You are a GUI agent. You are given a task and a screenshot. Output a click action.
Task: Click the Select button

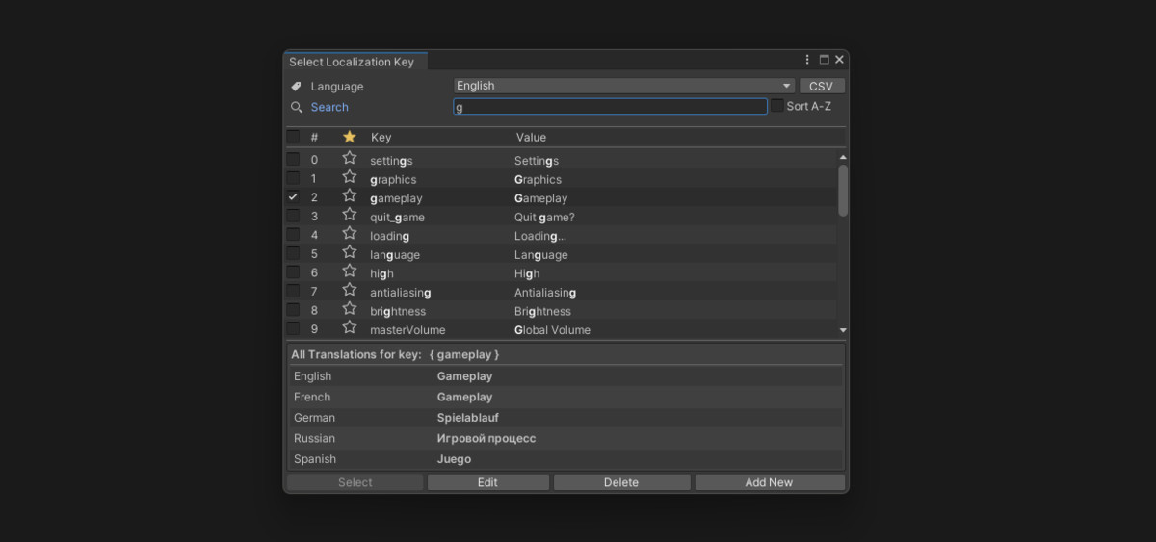point(355,482)
